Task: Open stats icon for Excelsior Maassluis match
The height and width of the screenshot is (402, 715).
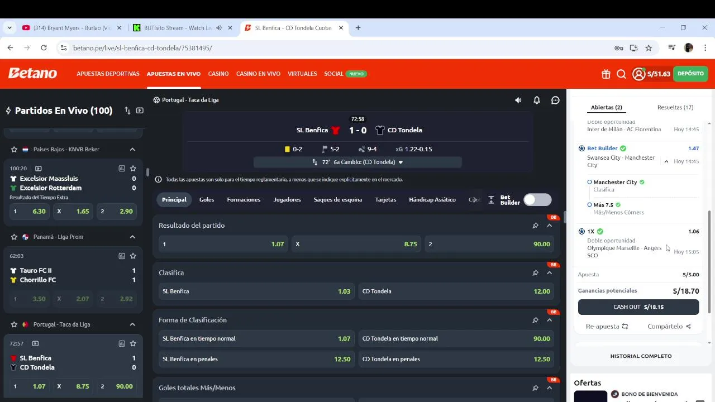Action: [x=122, y=168]
